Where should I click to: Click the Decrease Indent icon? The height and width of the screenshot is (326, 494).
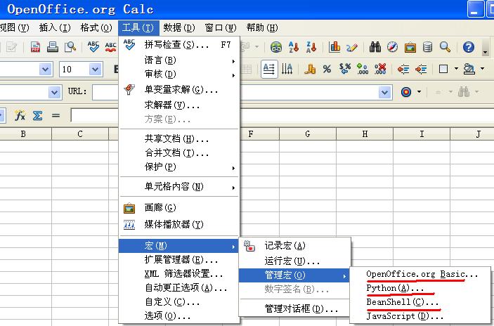coord(403,69)
